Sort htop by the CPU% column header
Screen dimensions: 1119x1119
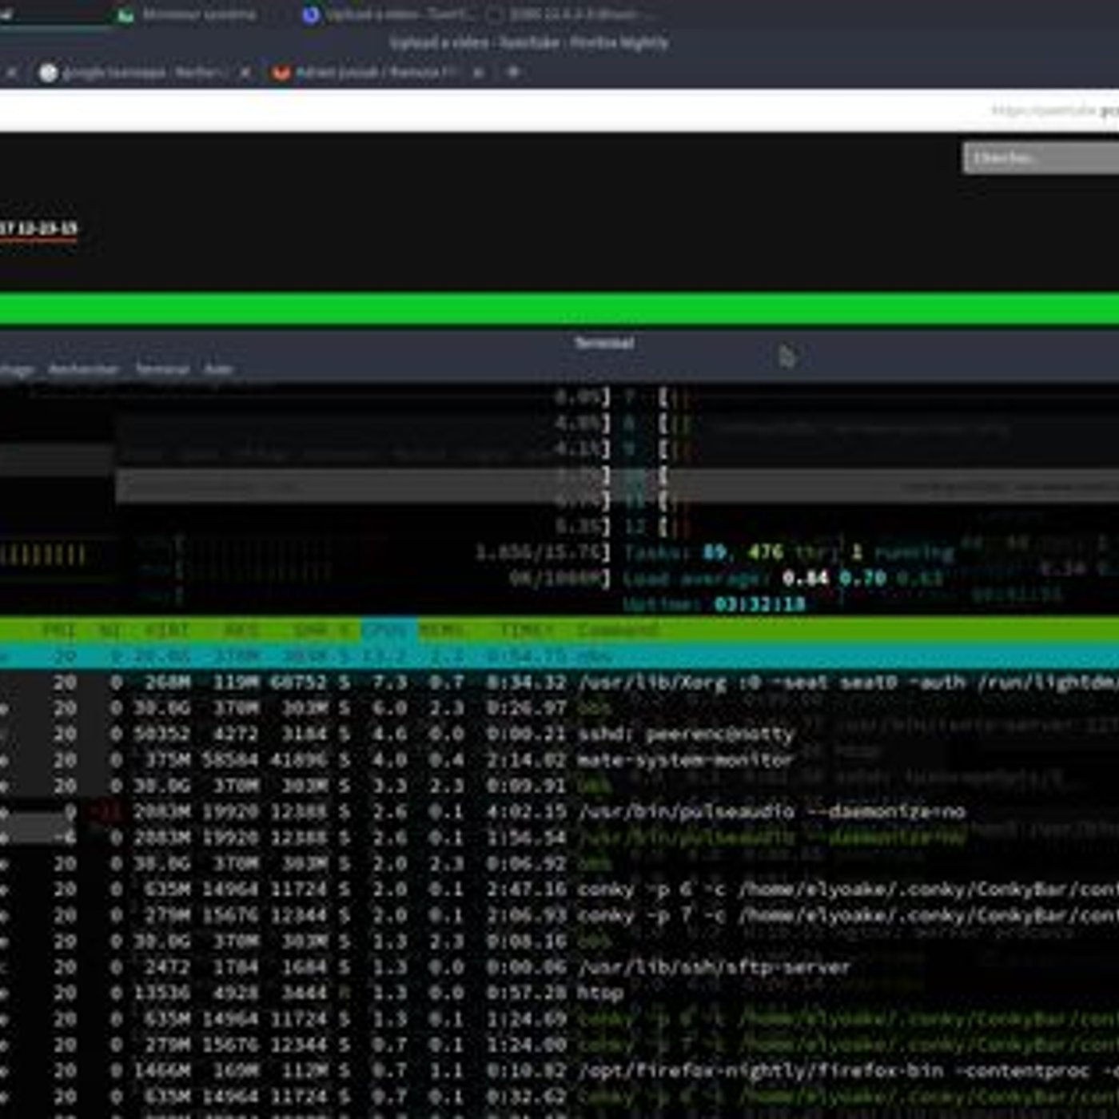tap(388, 630)
